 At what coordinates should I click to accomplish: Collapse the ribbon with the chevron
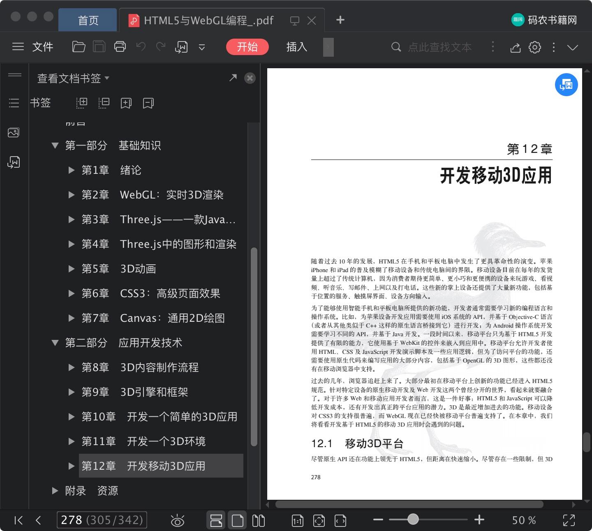(x=573, y=47)
